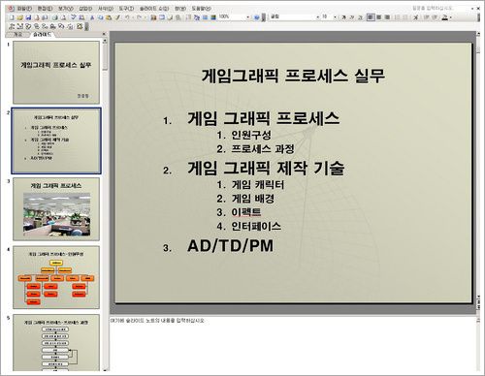Paste from clipboard toolbar icon
Image resolution: width=485 pixels, height=376 pixels.
109,17
